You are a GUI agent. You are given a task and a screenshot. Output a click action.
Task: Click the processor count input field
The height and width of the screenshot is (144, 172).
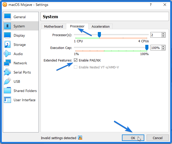[156, 35]
